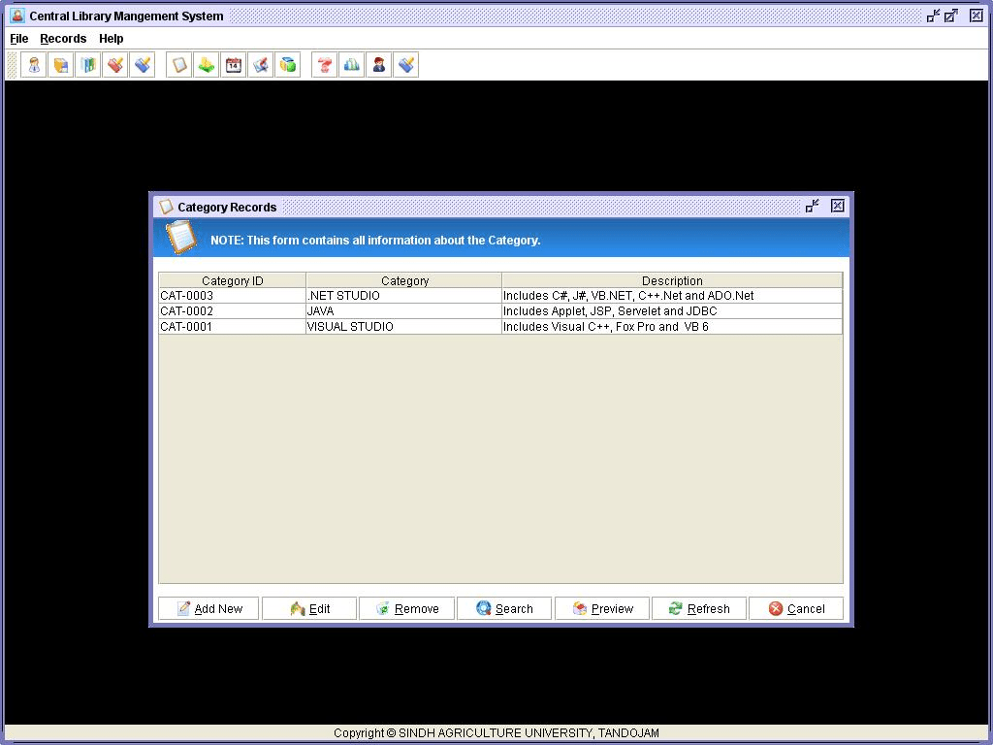Close the Category Records internal window

pos(838,206)
